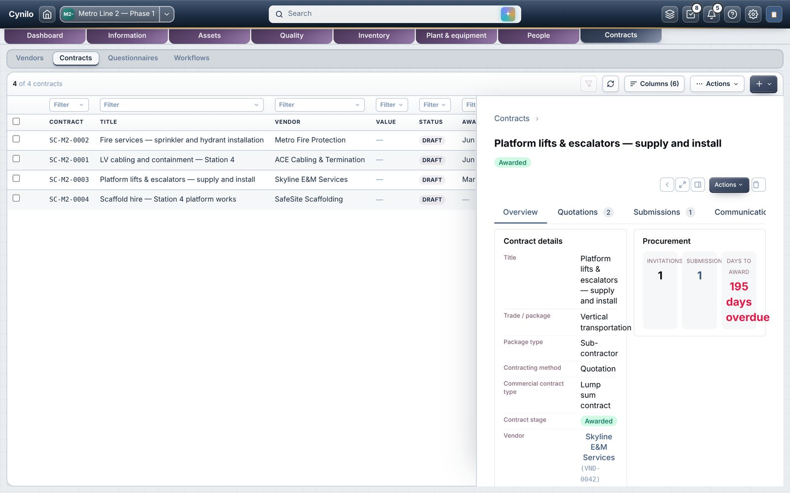Screen dimensions: 790x493
Task: Sort by the Vendor column header
Action: [x=287, y=122]
